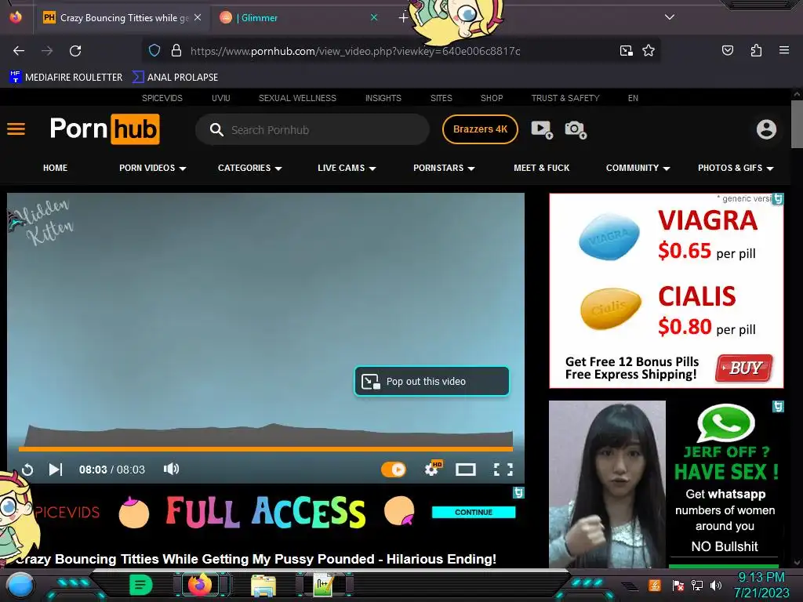
Task: Enter fullscreen video mode
Action: click(503, 470)
